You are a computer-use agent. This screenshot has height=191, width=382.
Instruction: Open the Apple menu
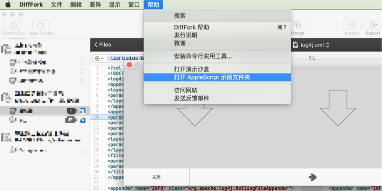coord(8,4)
